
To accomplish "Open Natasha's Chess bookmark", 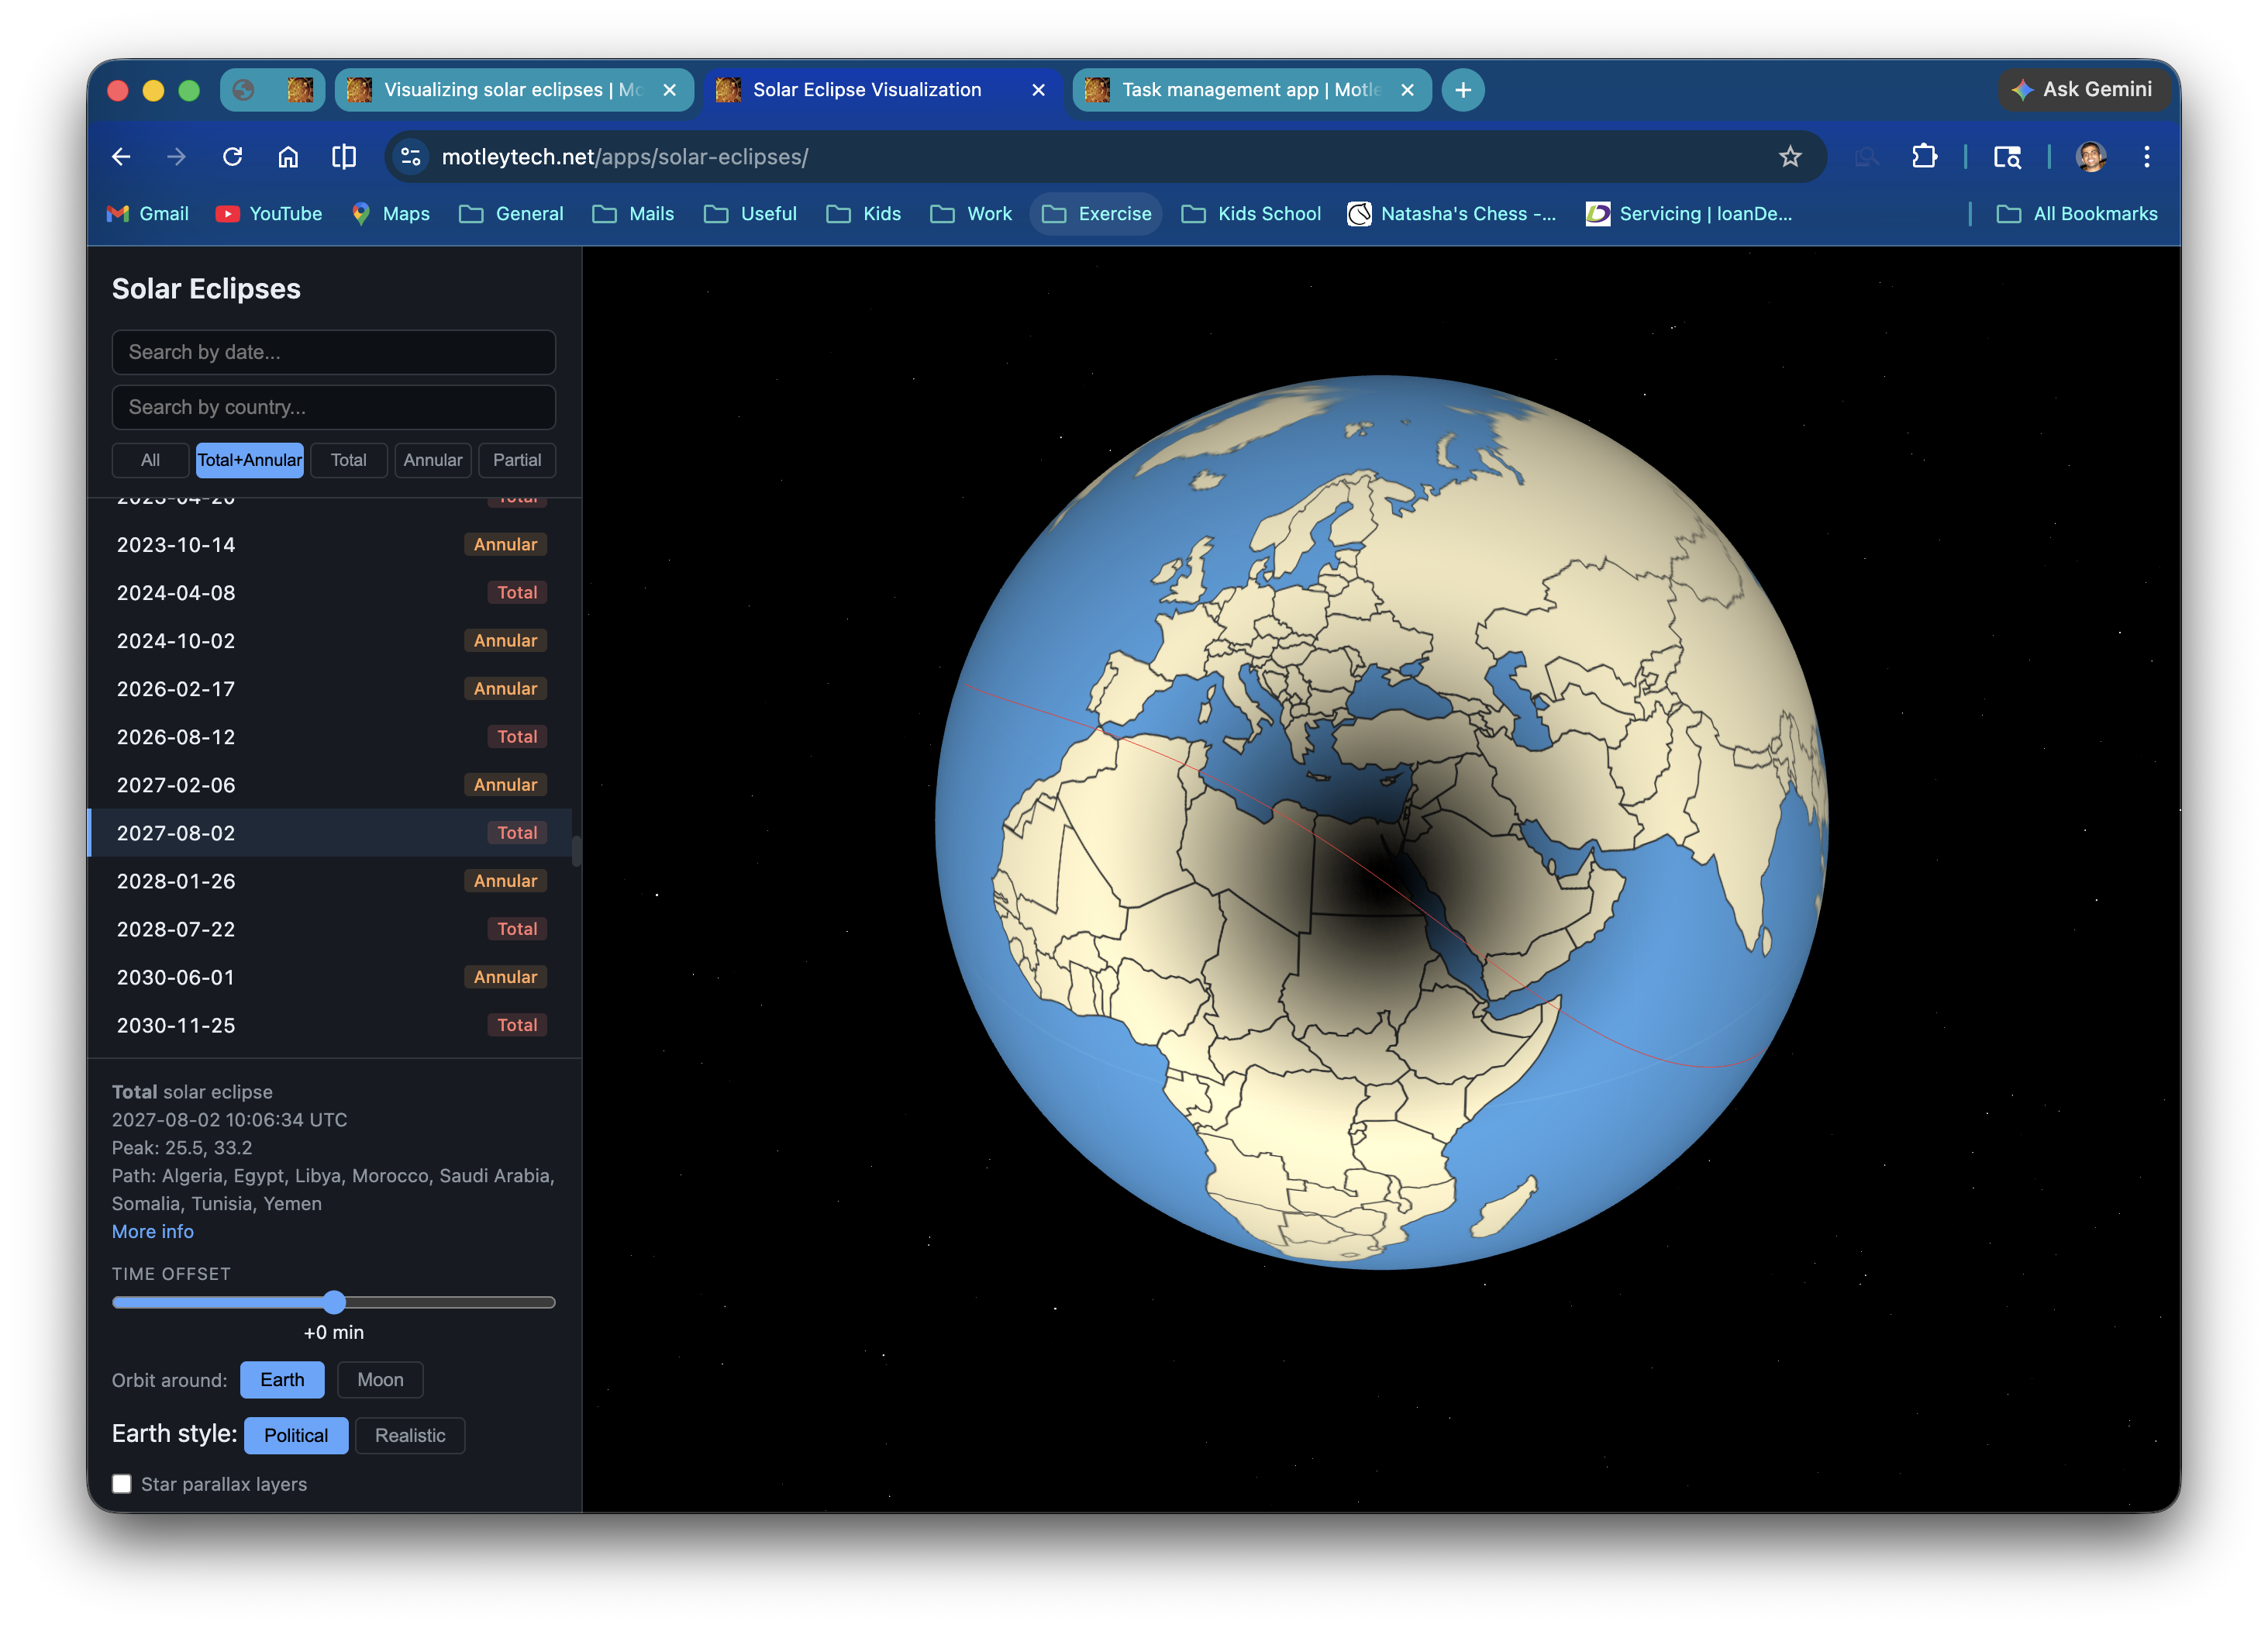I will [x=1452, y=213].
